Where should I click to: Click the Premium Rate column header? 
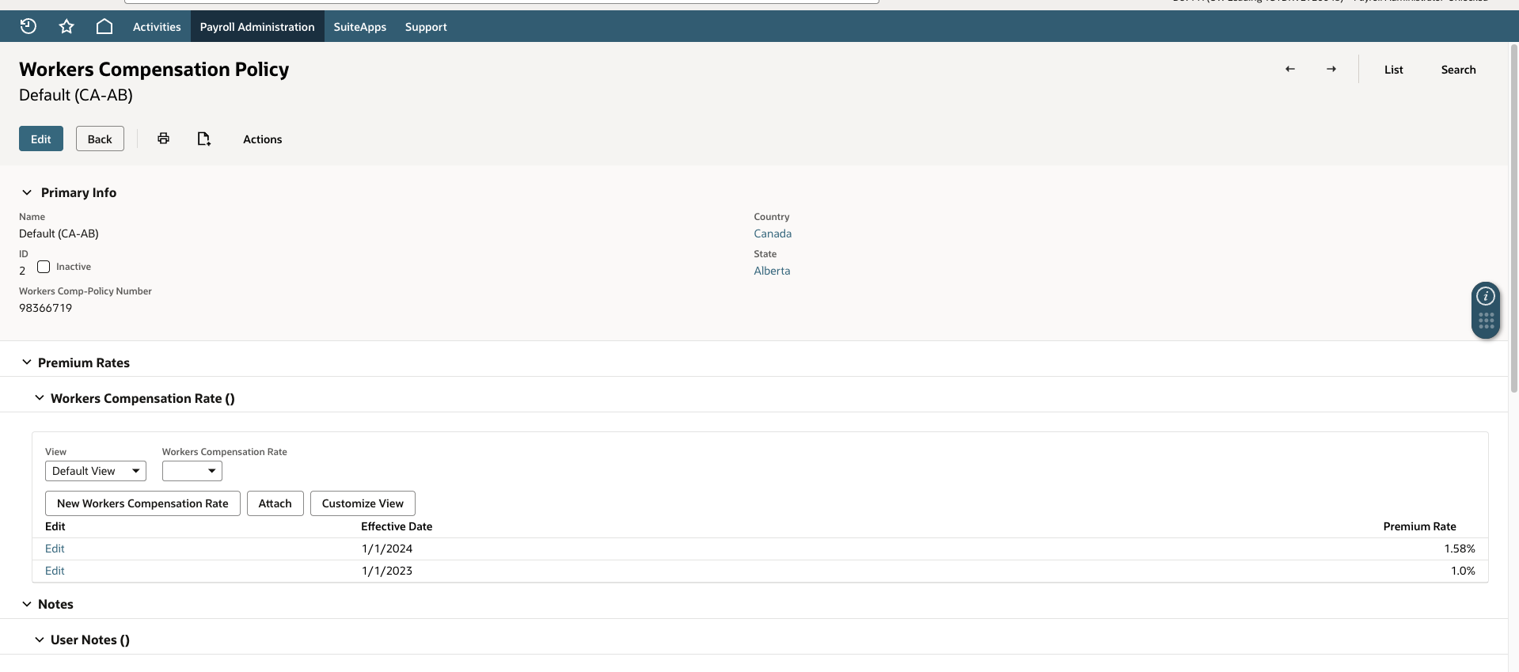(1419, 526)
